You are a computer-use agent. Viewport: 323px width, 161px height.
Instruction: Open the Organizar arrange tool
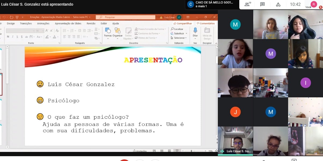(118, 33)
